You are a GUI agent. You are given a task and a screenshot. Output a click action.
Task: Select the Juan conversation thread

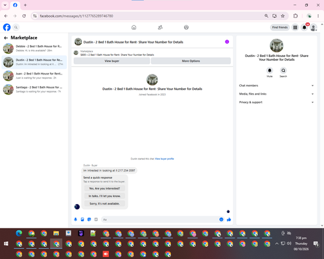34,76
